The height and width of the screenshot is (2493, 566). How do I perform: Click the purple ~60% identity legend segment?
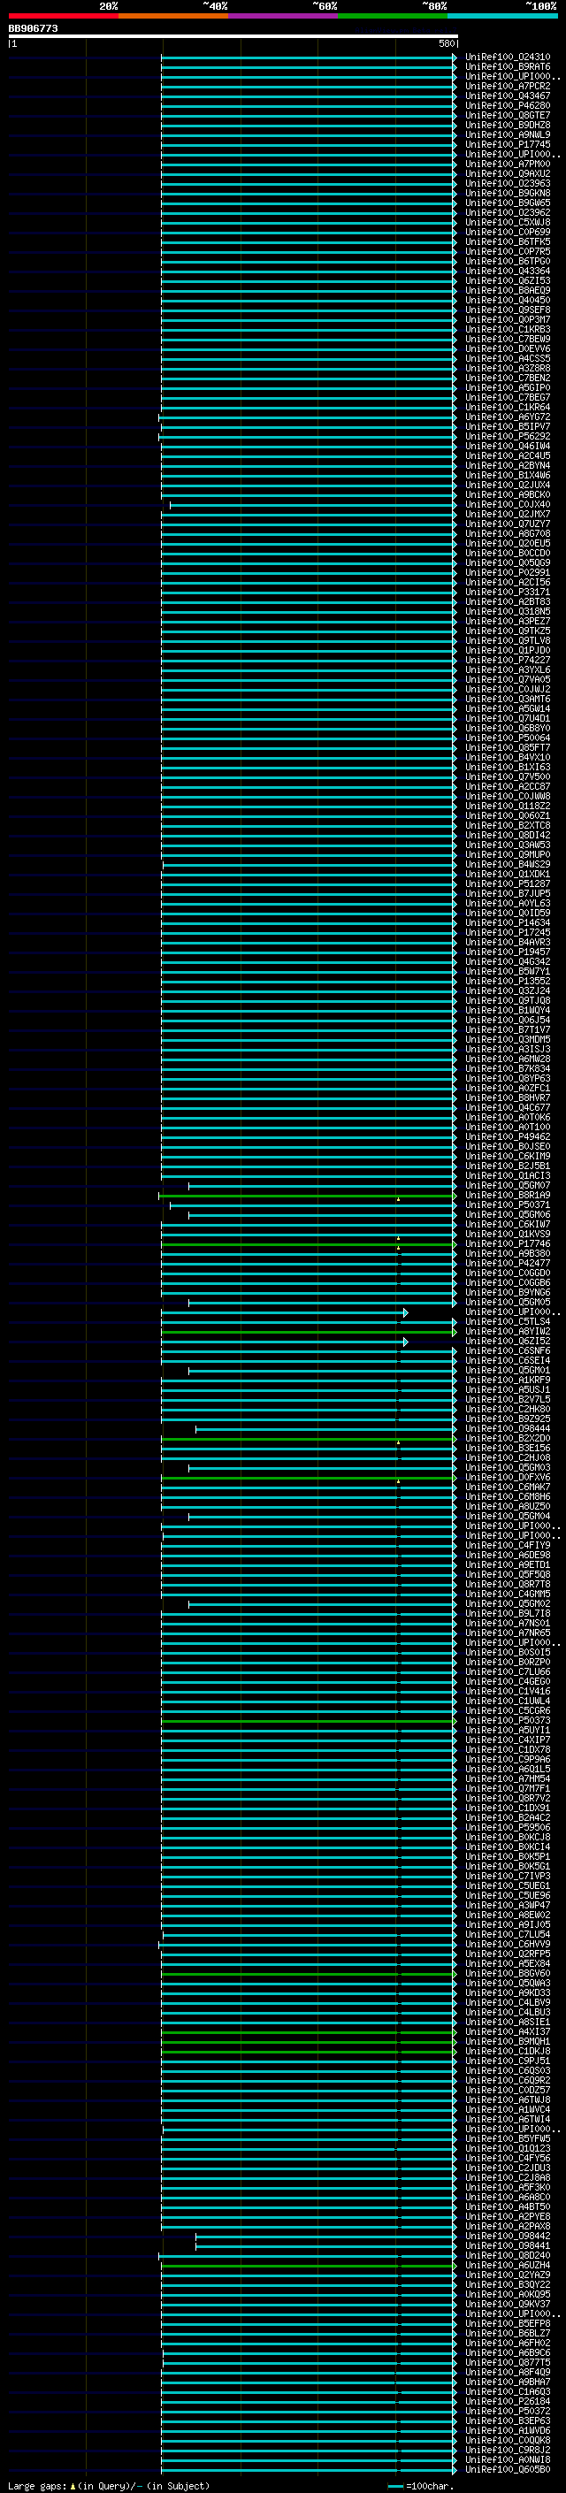pos(284,16)
